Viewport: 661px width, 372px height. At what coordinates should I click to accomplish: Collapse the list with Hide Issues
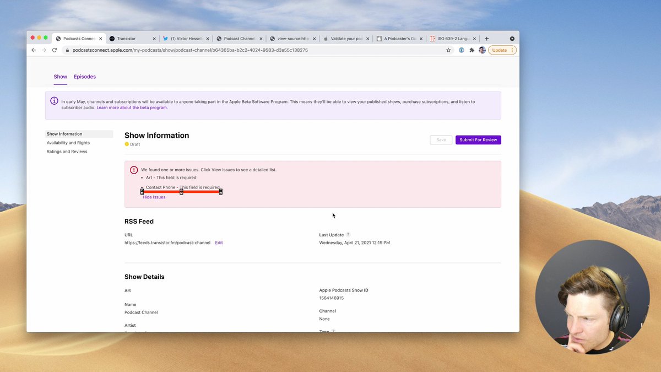154,197
